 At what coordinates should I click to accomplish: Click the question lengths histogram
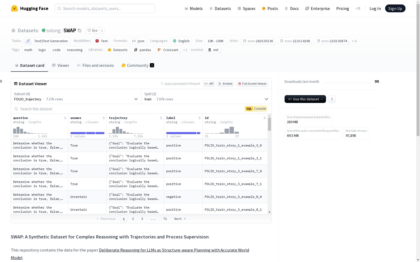[30, 130]
